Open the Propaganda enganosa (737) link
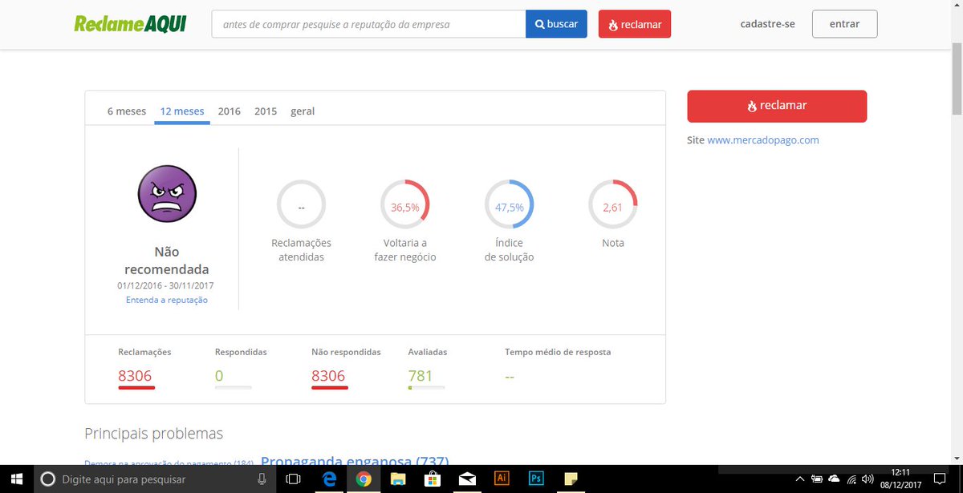This screenshot has height=493, width=963. coord(355,460)
